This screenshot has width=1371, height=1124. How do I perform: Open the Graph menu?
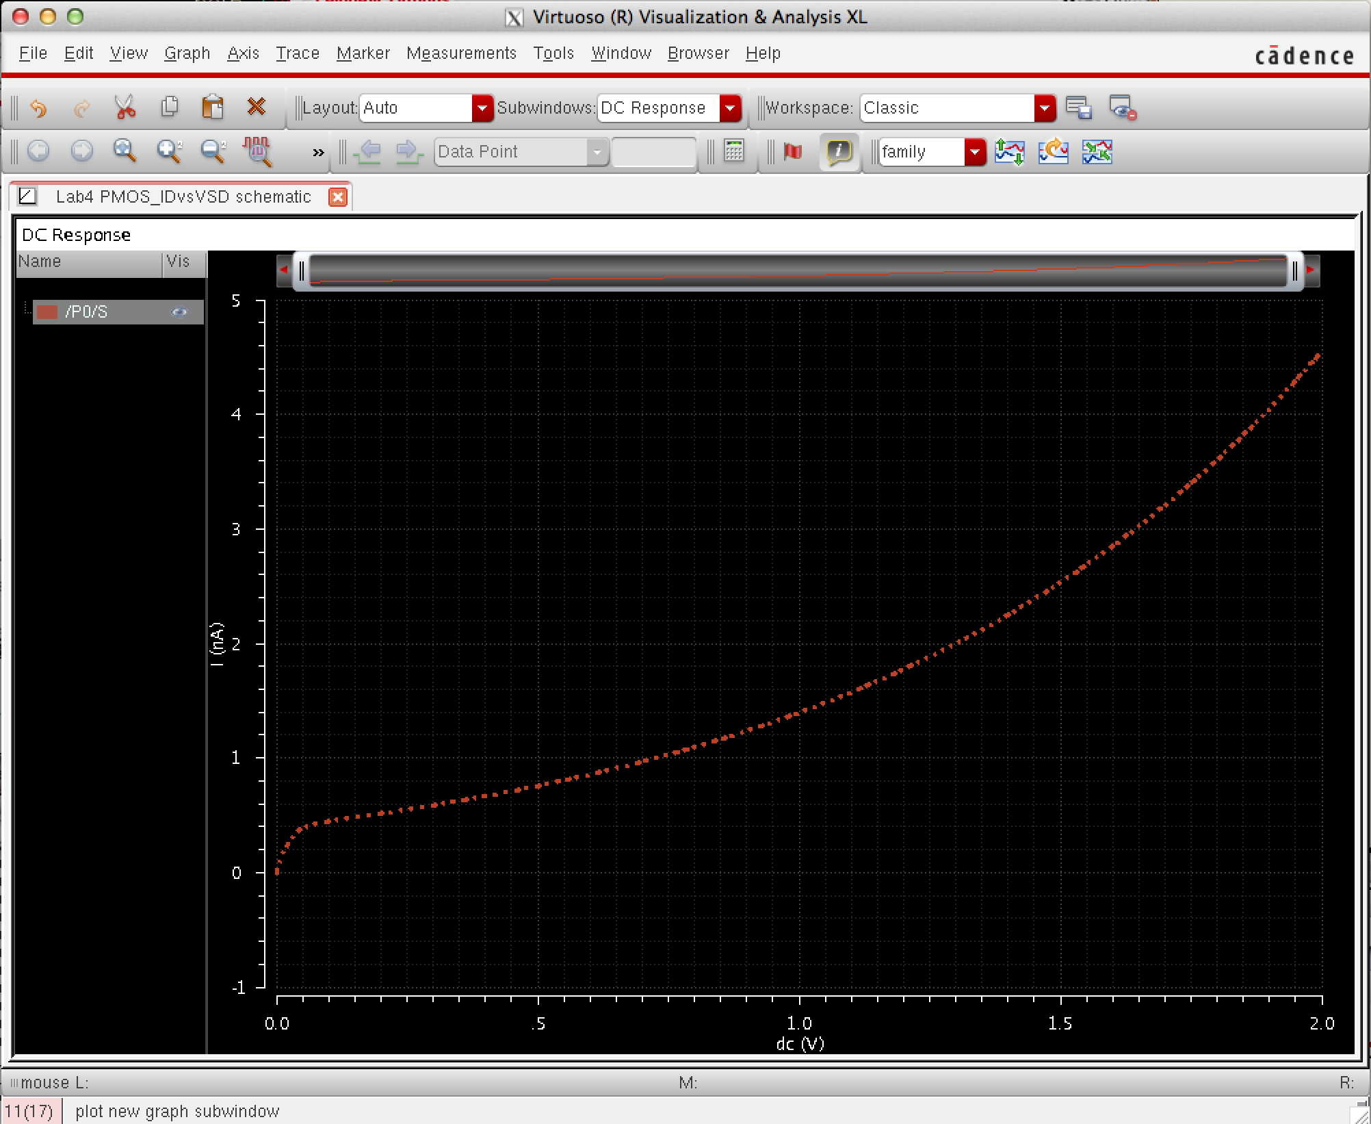coord(187,53)
